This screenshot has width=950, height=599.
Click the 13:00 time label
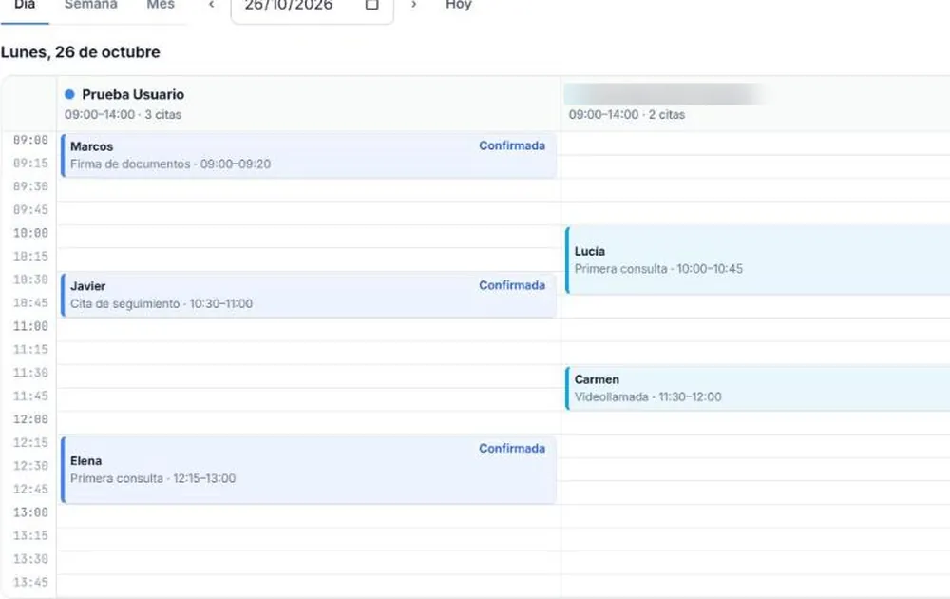(x=30, y=512)
